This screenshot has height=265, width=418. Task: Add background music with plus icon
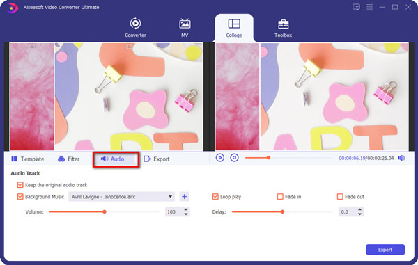pos(184,197)
